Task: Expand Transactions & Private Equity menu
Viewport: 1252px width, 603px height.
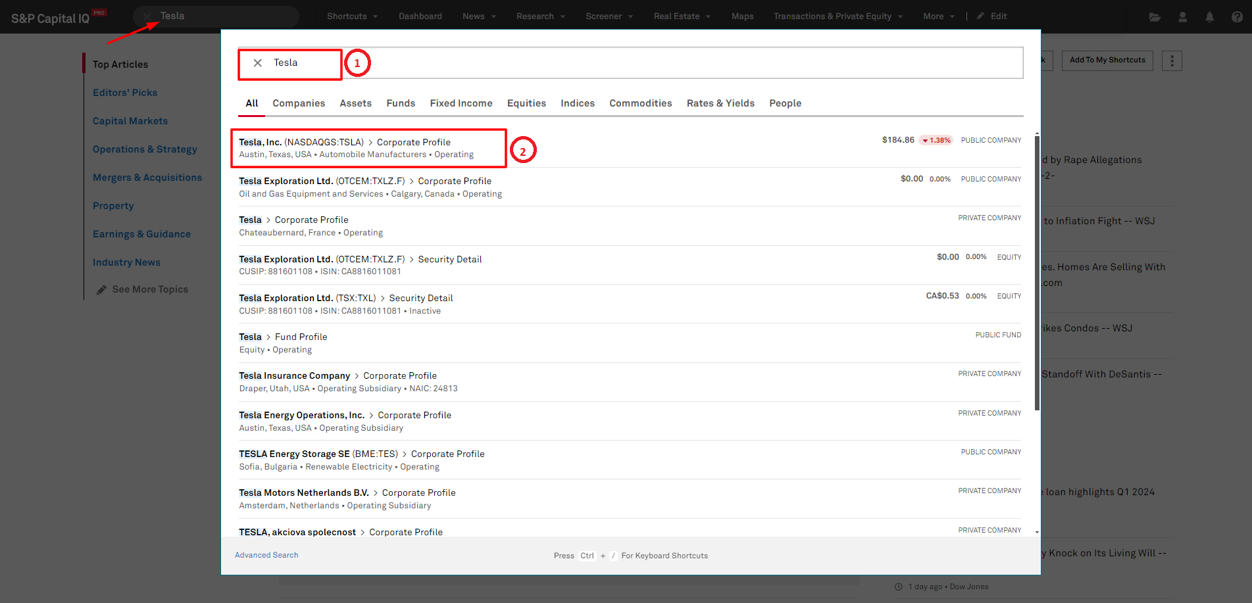Action: [838, 16]
